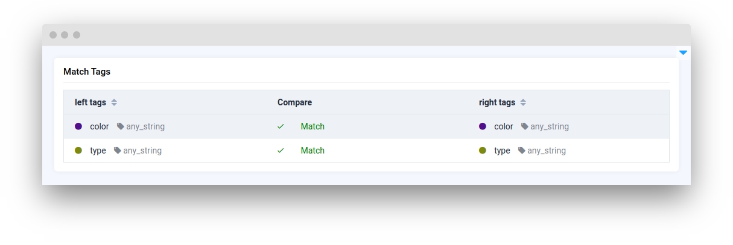The image size is (733, 245).
Task: Click the tag icon beside right type any_string
Action: coord(522,150)
